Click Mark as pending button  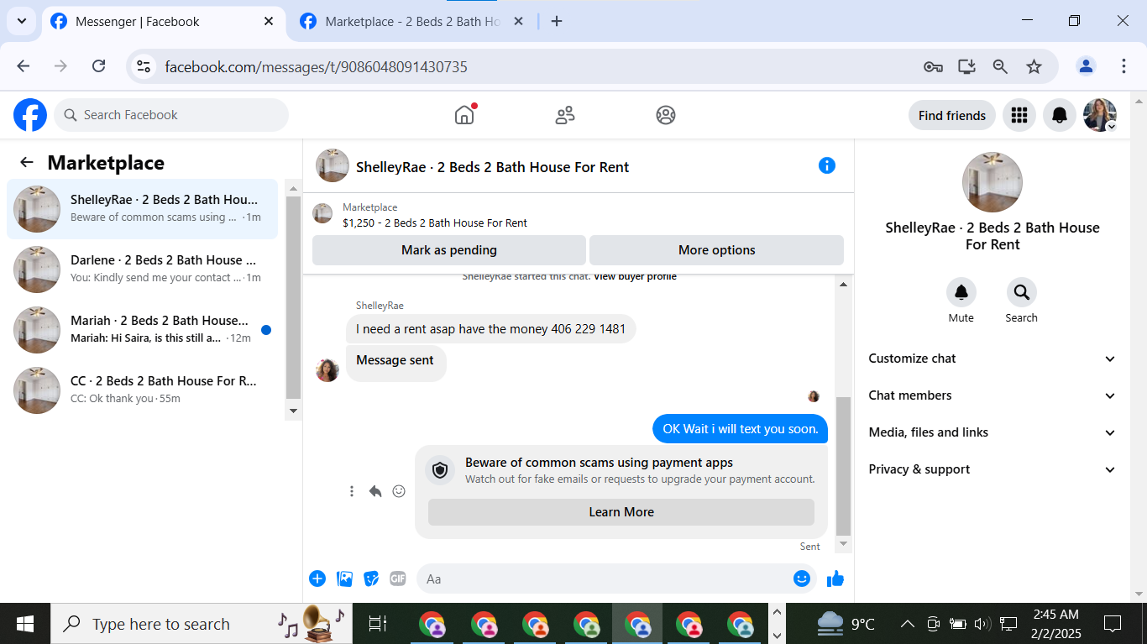click(x=449, y=250)
